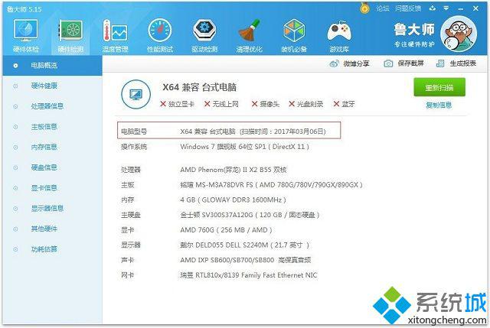Click 保存截屏 camera button
The width and height of the screenshot is (490, 328).
403,63
